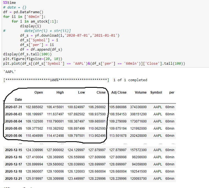
Task: Select the 2020-08-06 row date
Action: (x=13, y=136)
